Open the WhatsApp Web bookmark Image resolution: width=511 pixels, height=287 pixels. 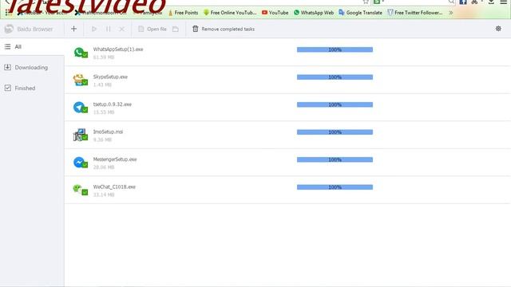coord(314,13)
